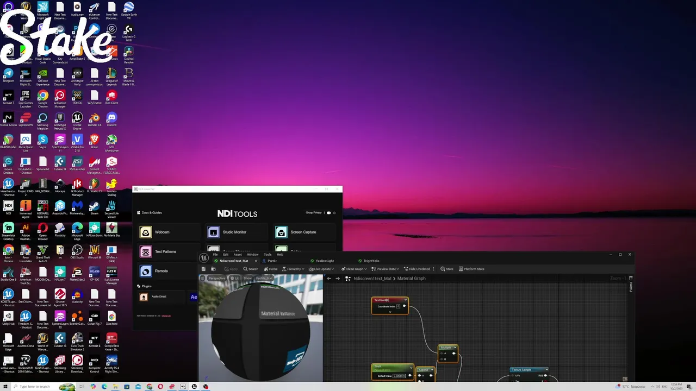
Task: Open the Riot Client desktop icon
Action: (x=111, y=97)
